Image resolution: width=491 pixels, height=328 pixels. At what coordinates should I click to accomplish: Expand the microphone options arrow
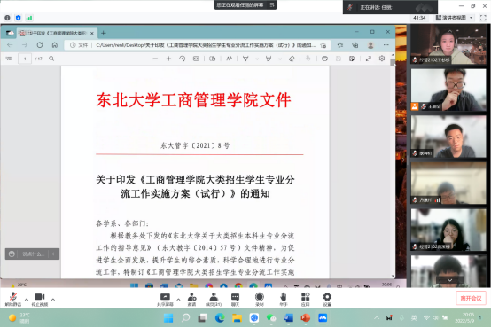tap(27, 300)
